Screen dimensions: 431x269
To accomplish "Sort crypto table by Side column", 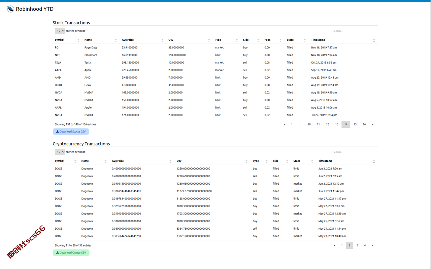I will click(281, 161).
